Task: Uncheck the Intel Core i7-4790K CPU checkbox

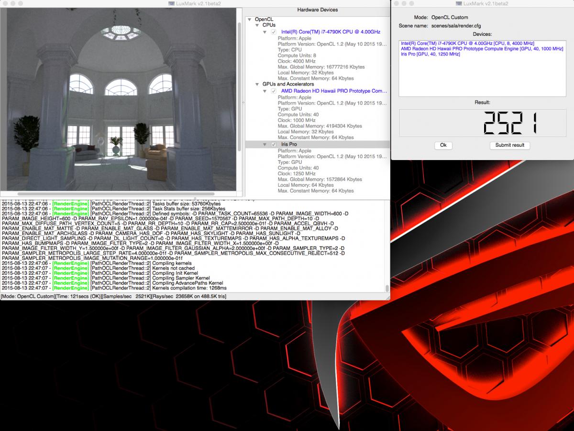Action: pyautogui.click(x=274, y=32)
